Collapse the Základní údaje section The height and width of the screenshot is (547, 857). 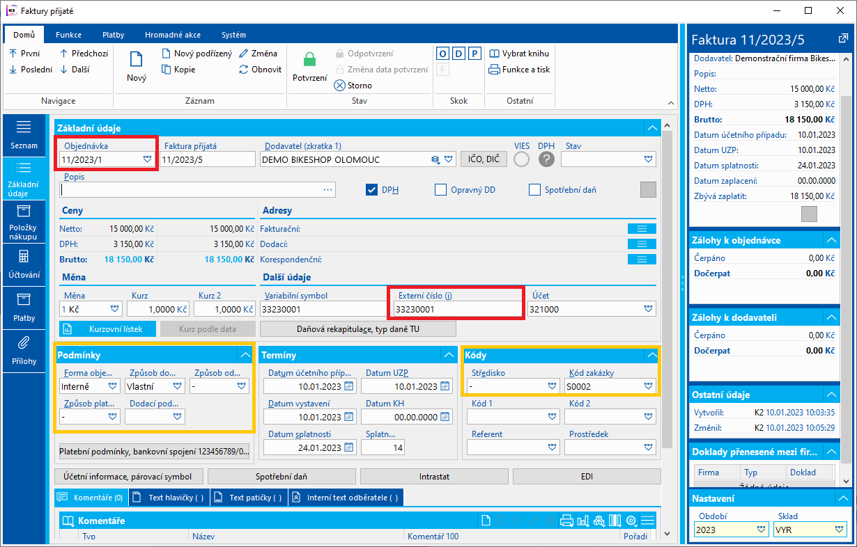(x=651, y=128)
